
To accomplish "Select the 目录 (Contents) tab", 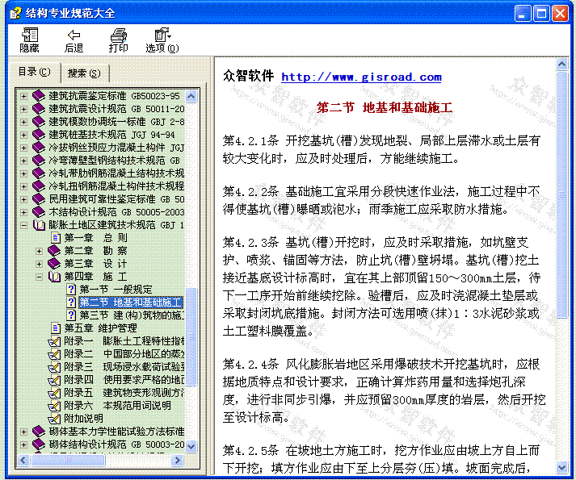I will [x=34, y=72].
